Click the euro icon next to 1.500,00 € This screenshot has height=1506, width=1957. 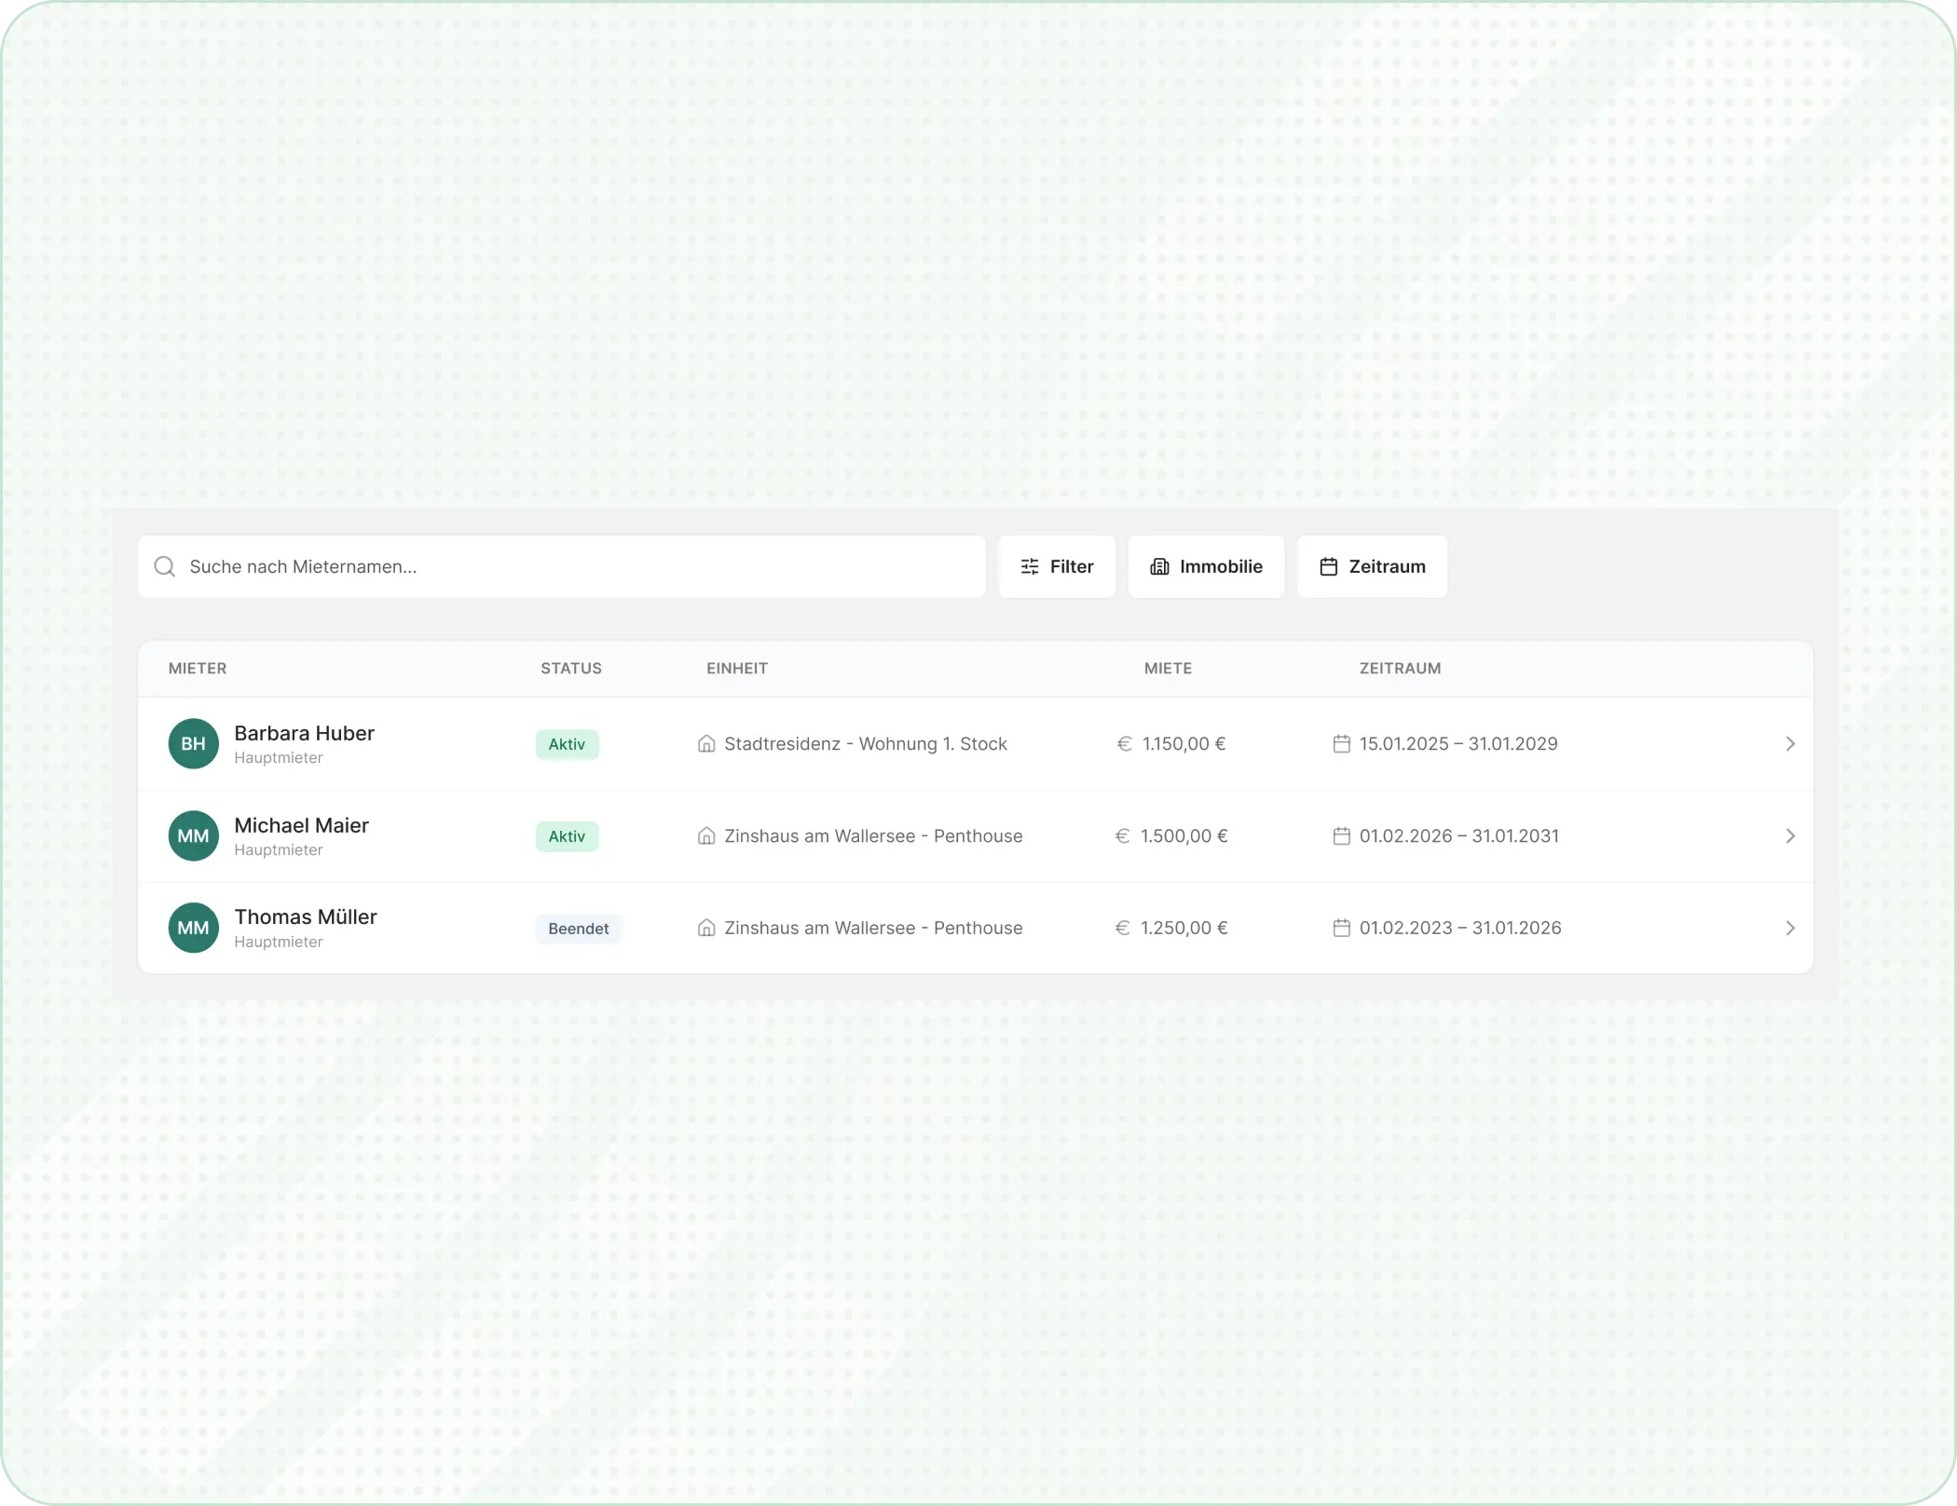pos(1123,835)
